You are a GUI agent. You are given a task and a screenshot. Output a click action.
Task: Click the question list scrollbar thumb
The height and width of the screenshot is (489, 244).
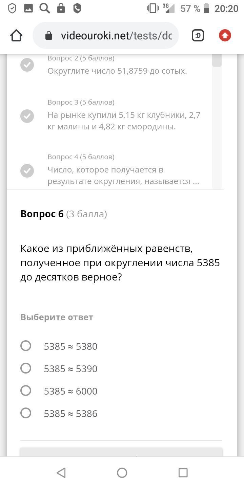(x=217, y=61)
